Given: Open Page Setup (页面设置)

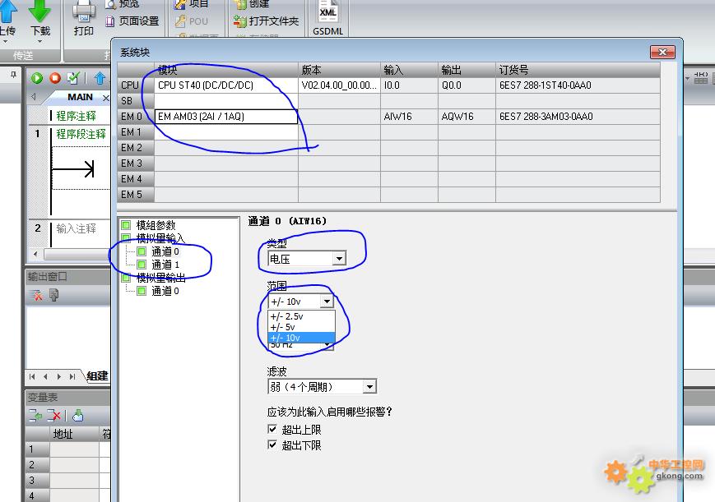Looking at the screenshot, I should pos(132,21).
